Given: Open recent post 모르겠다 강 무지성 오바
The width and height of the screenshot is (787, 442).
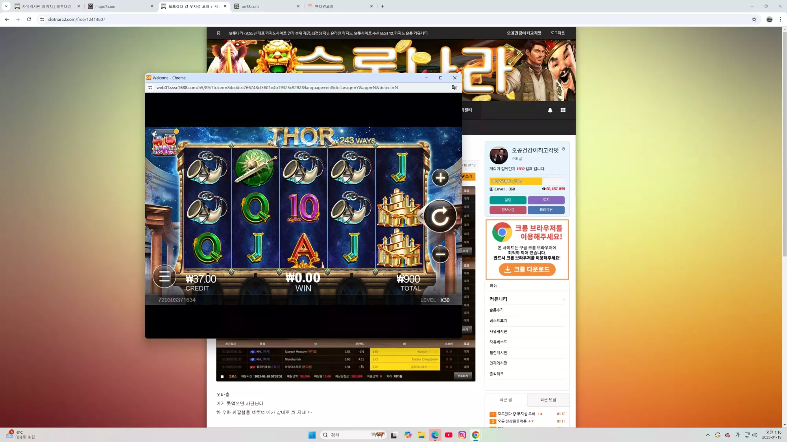Looking at the screenshot, I should click(516, 414).
